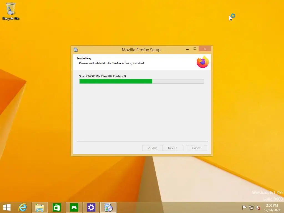Viewport: 284px width, 213px height.
Task: Open Action Center flag in the system tray
Action: (244, 207)
